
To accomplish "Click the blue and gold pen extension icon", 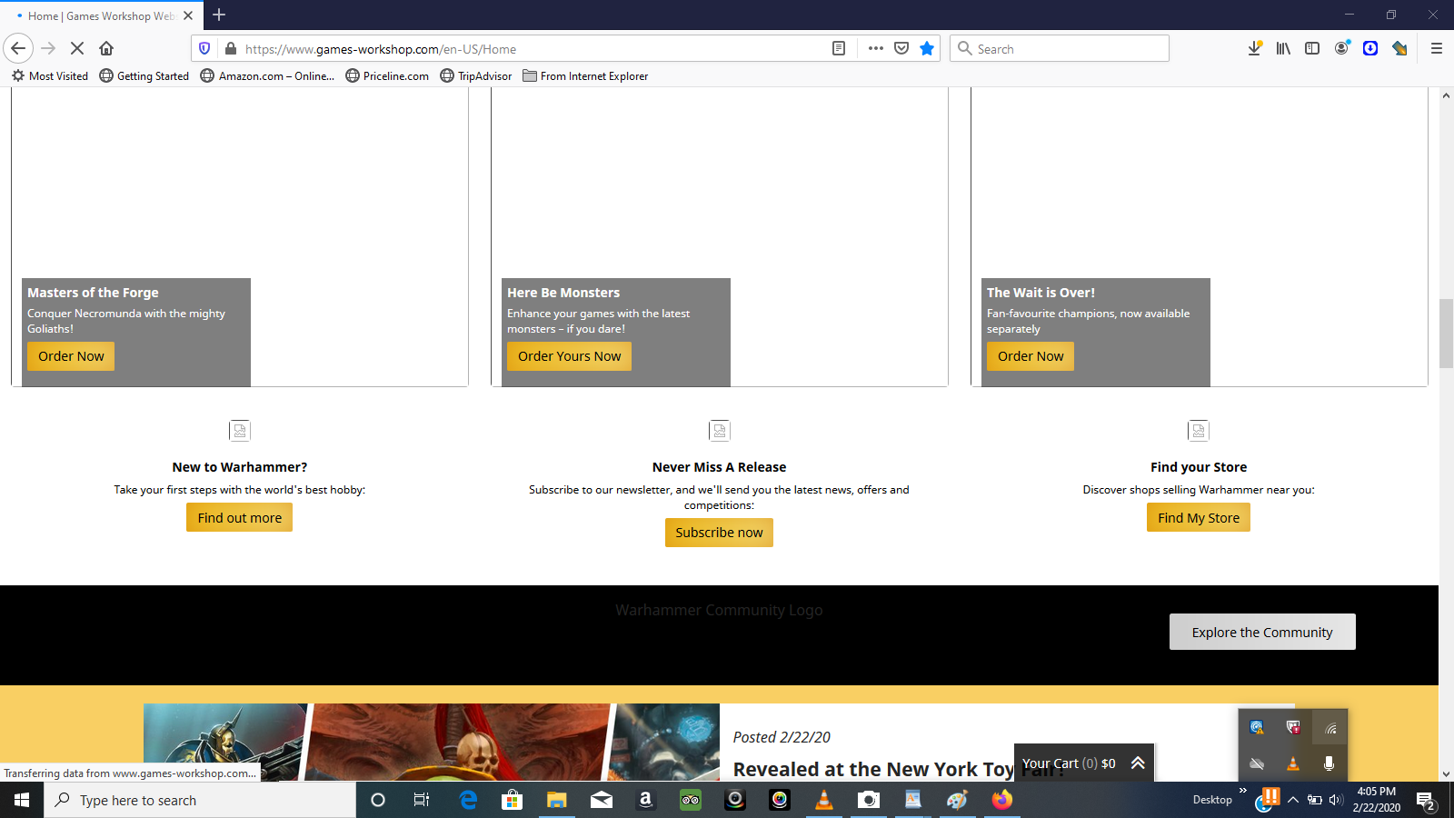I will point(1399,48).
